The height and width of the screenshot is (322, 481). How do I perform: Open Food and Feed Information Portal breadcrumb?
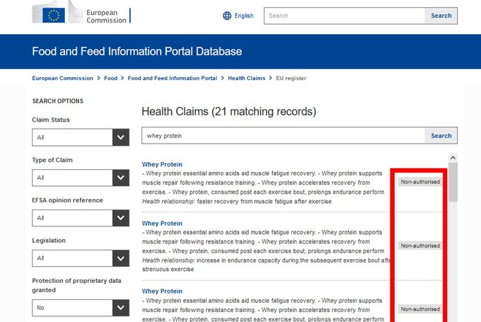point(172,78)
